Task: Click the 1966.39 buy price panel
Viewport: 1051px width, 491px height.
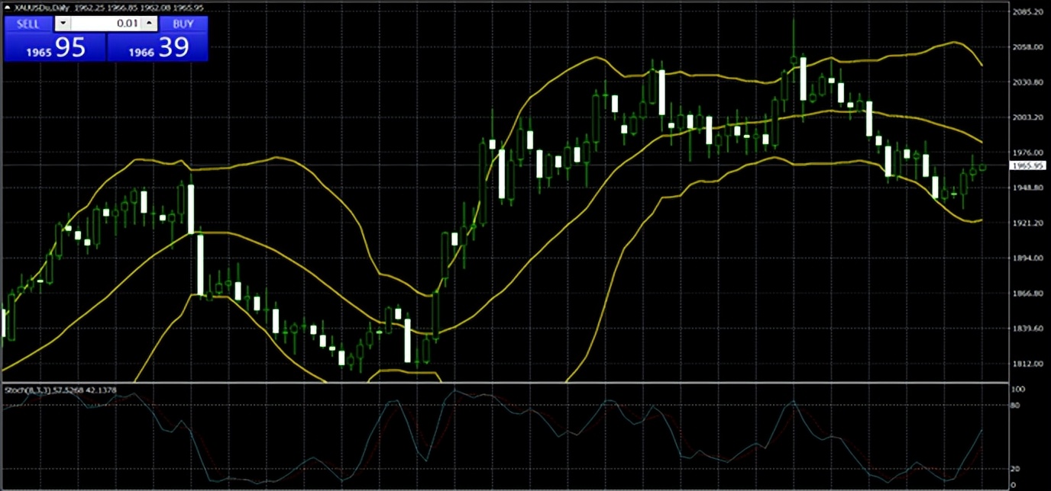Action: coord(157,48)
